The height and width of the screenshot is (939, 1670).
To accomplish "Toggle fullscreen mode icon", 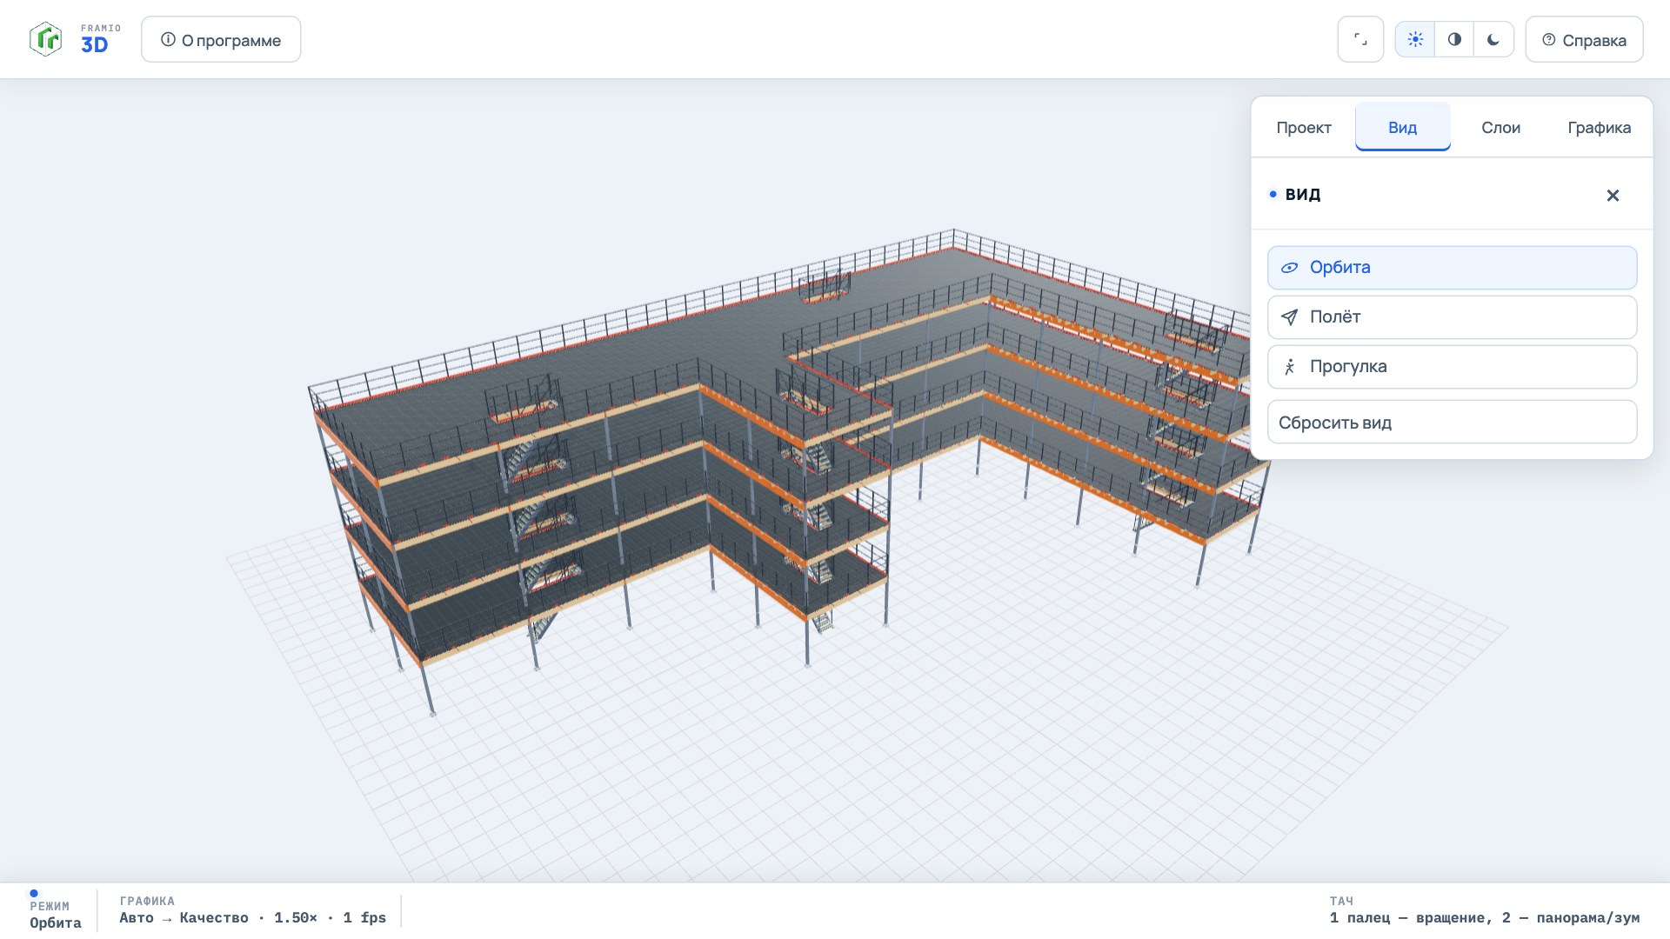I will point(1360,39).
